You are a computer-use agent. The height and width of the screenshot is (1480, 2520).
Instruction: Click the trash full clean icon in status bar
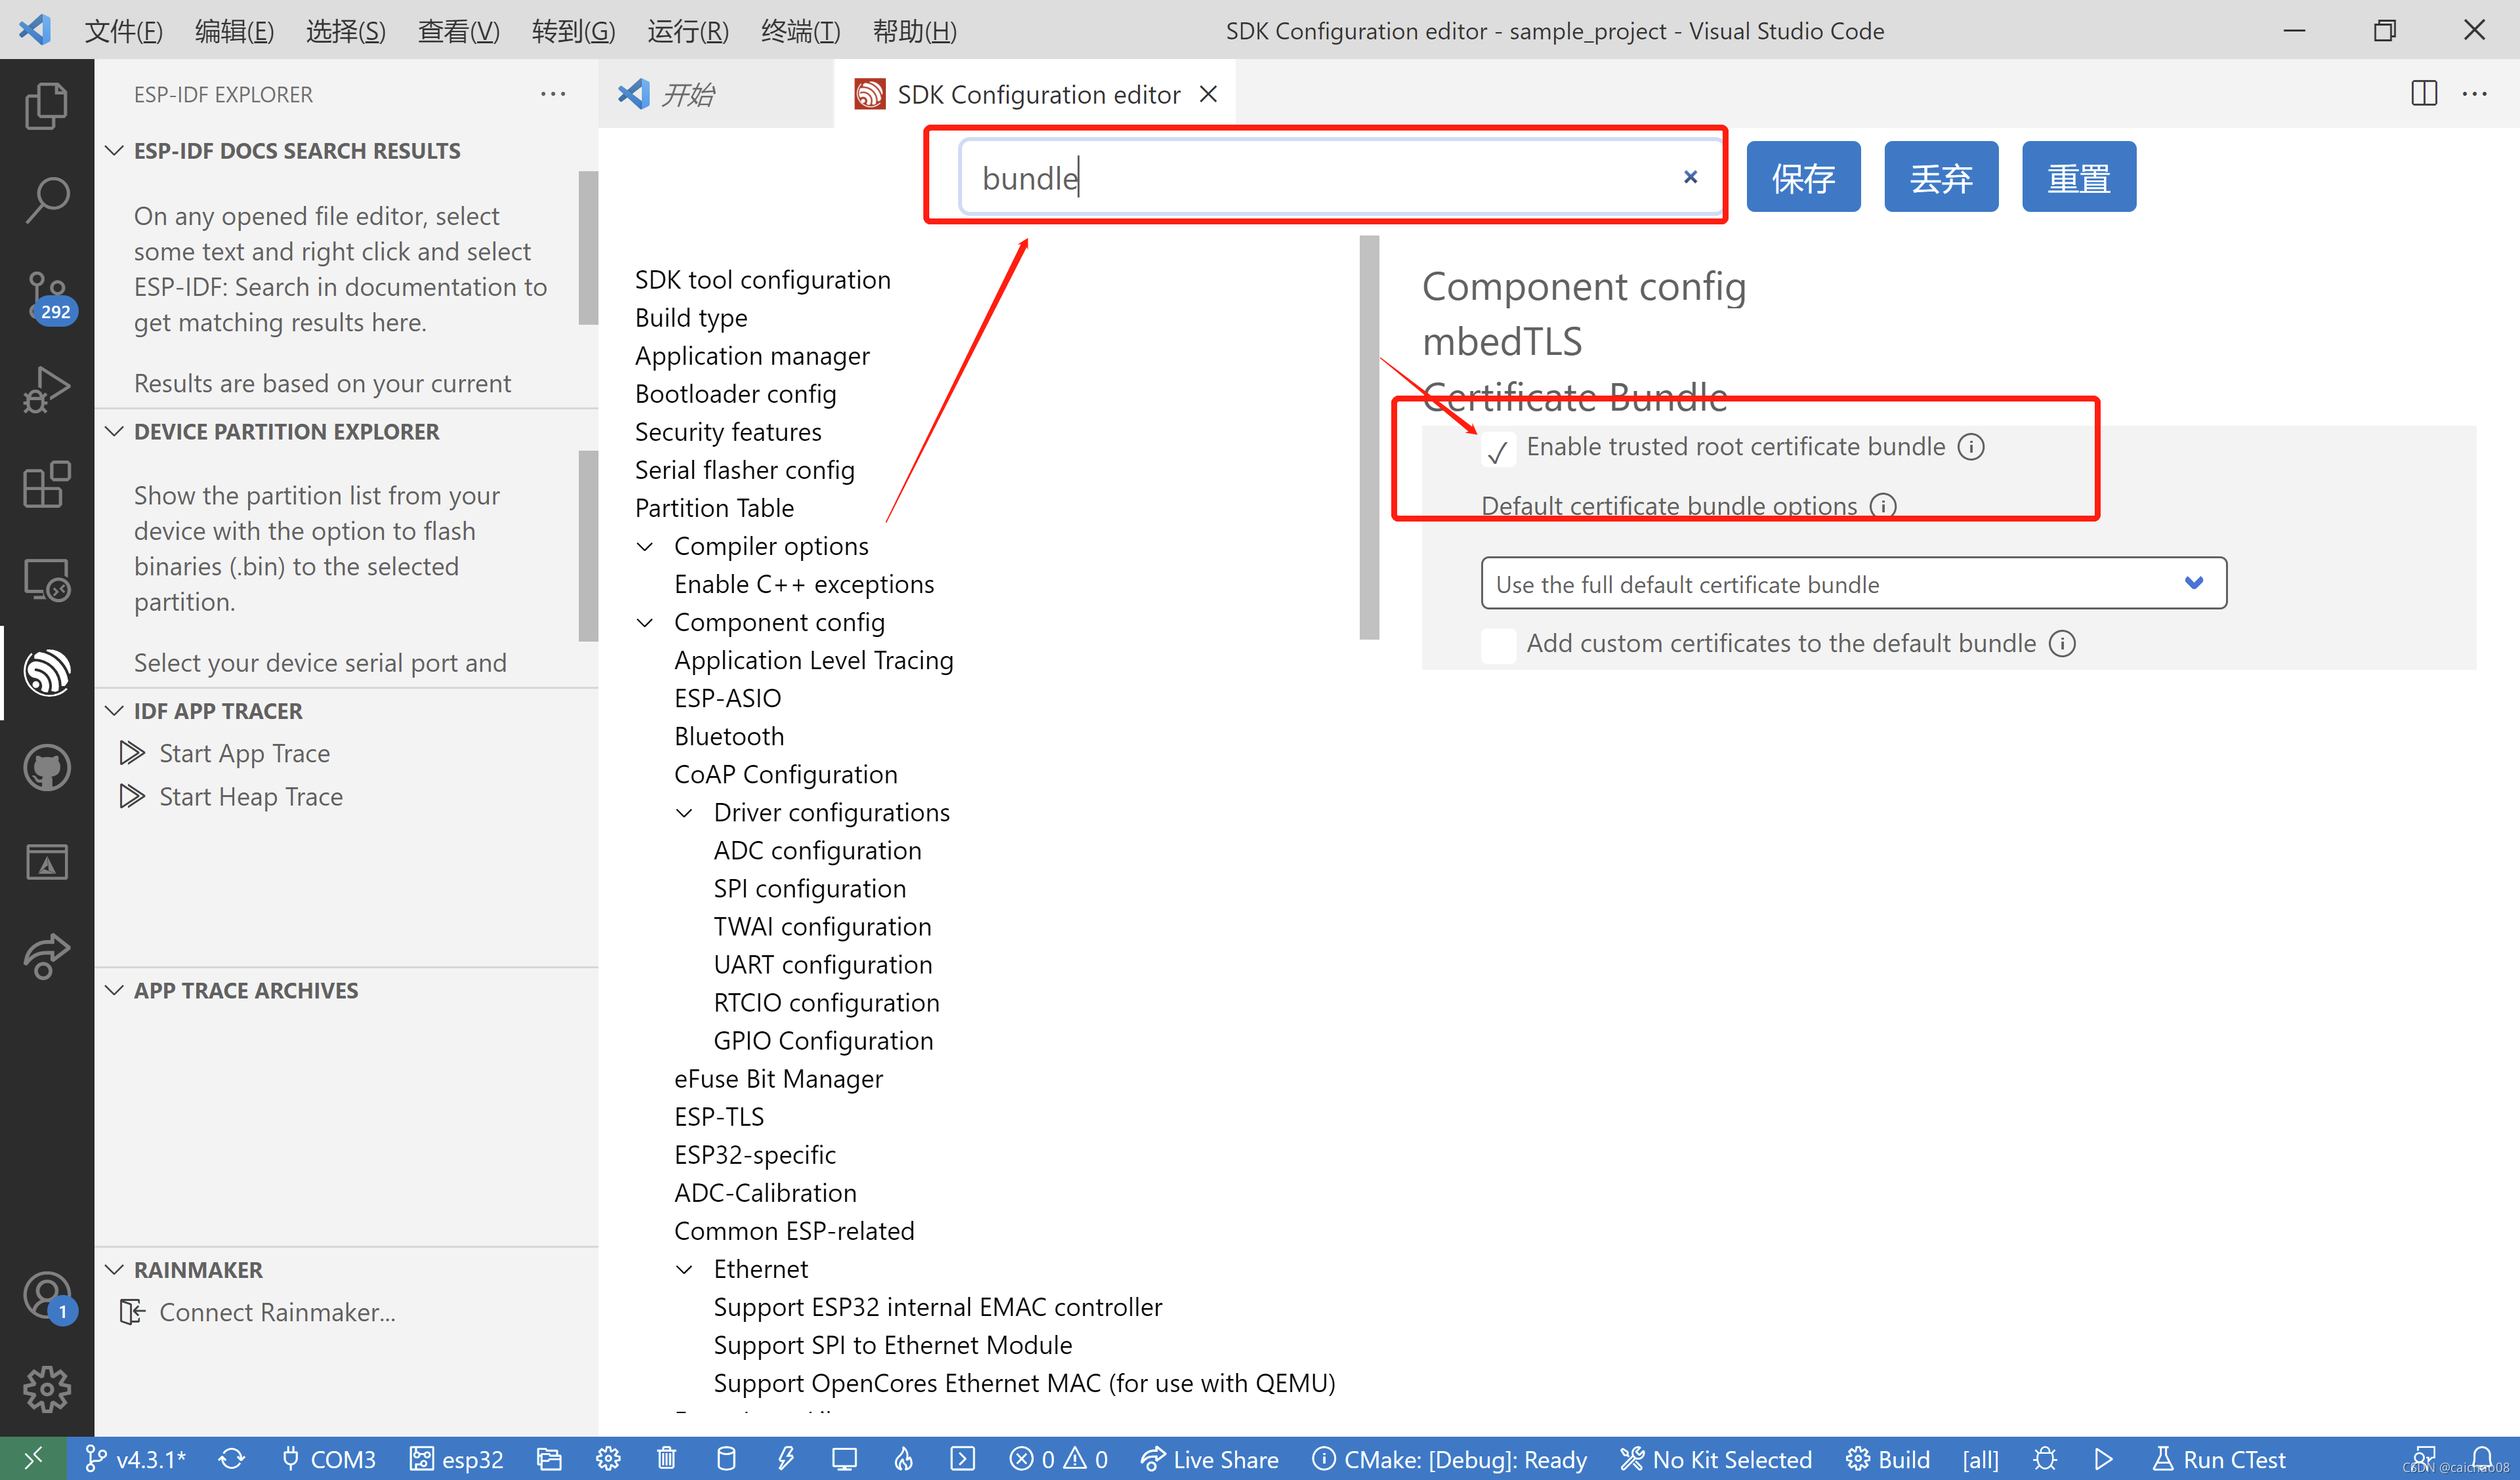point(667,1459)
